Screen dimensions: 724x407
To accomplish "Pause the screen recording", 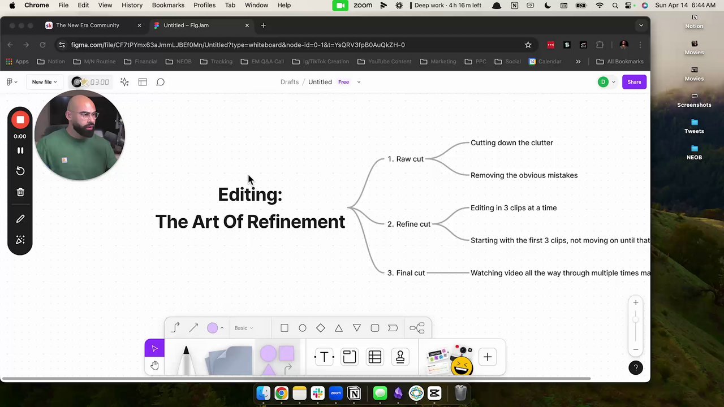I will click(20, 150).
